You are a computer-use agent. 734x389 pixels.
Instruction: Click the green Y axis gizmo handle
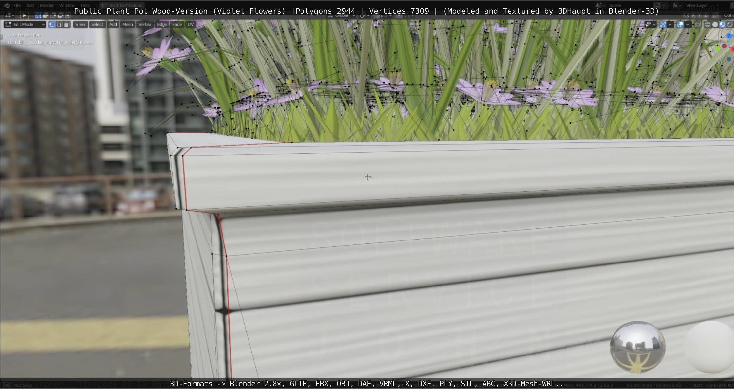[718, 48]
